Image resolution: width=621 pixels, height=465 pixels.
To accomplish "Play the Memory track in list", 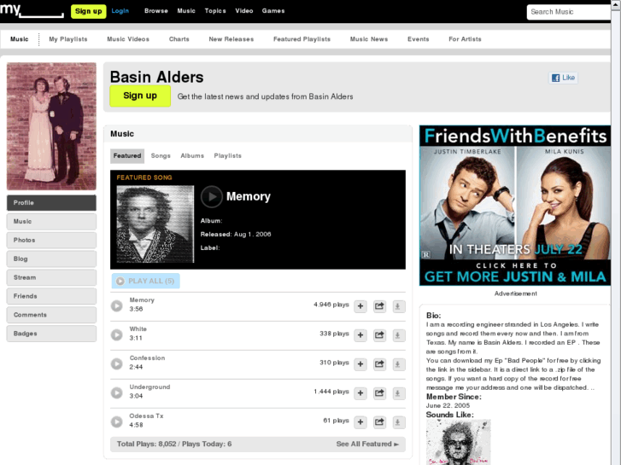I will click(117, 306).
